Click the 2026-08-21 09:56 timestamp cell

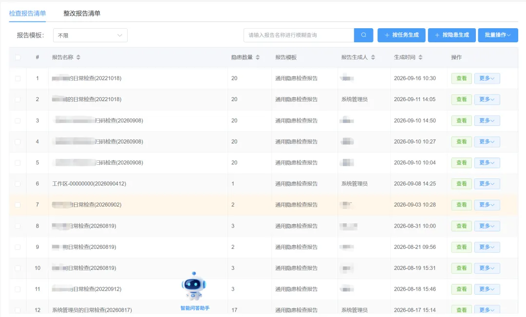[x=414, y=247]
